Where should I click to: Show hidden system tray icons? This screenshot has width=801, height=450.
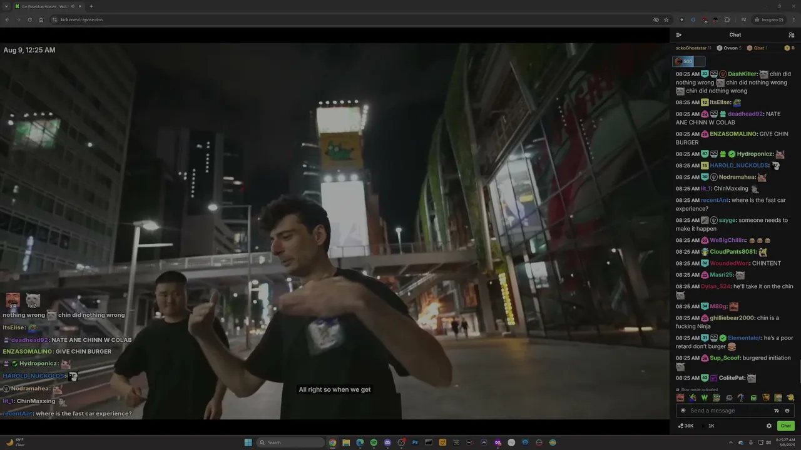tap(731, 442)
